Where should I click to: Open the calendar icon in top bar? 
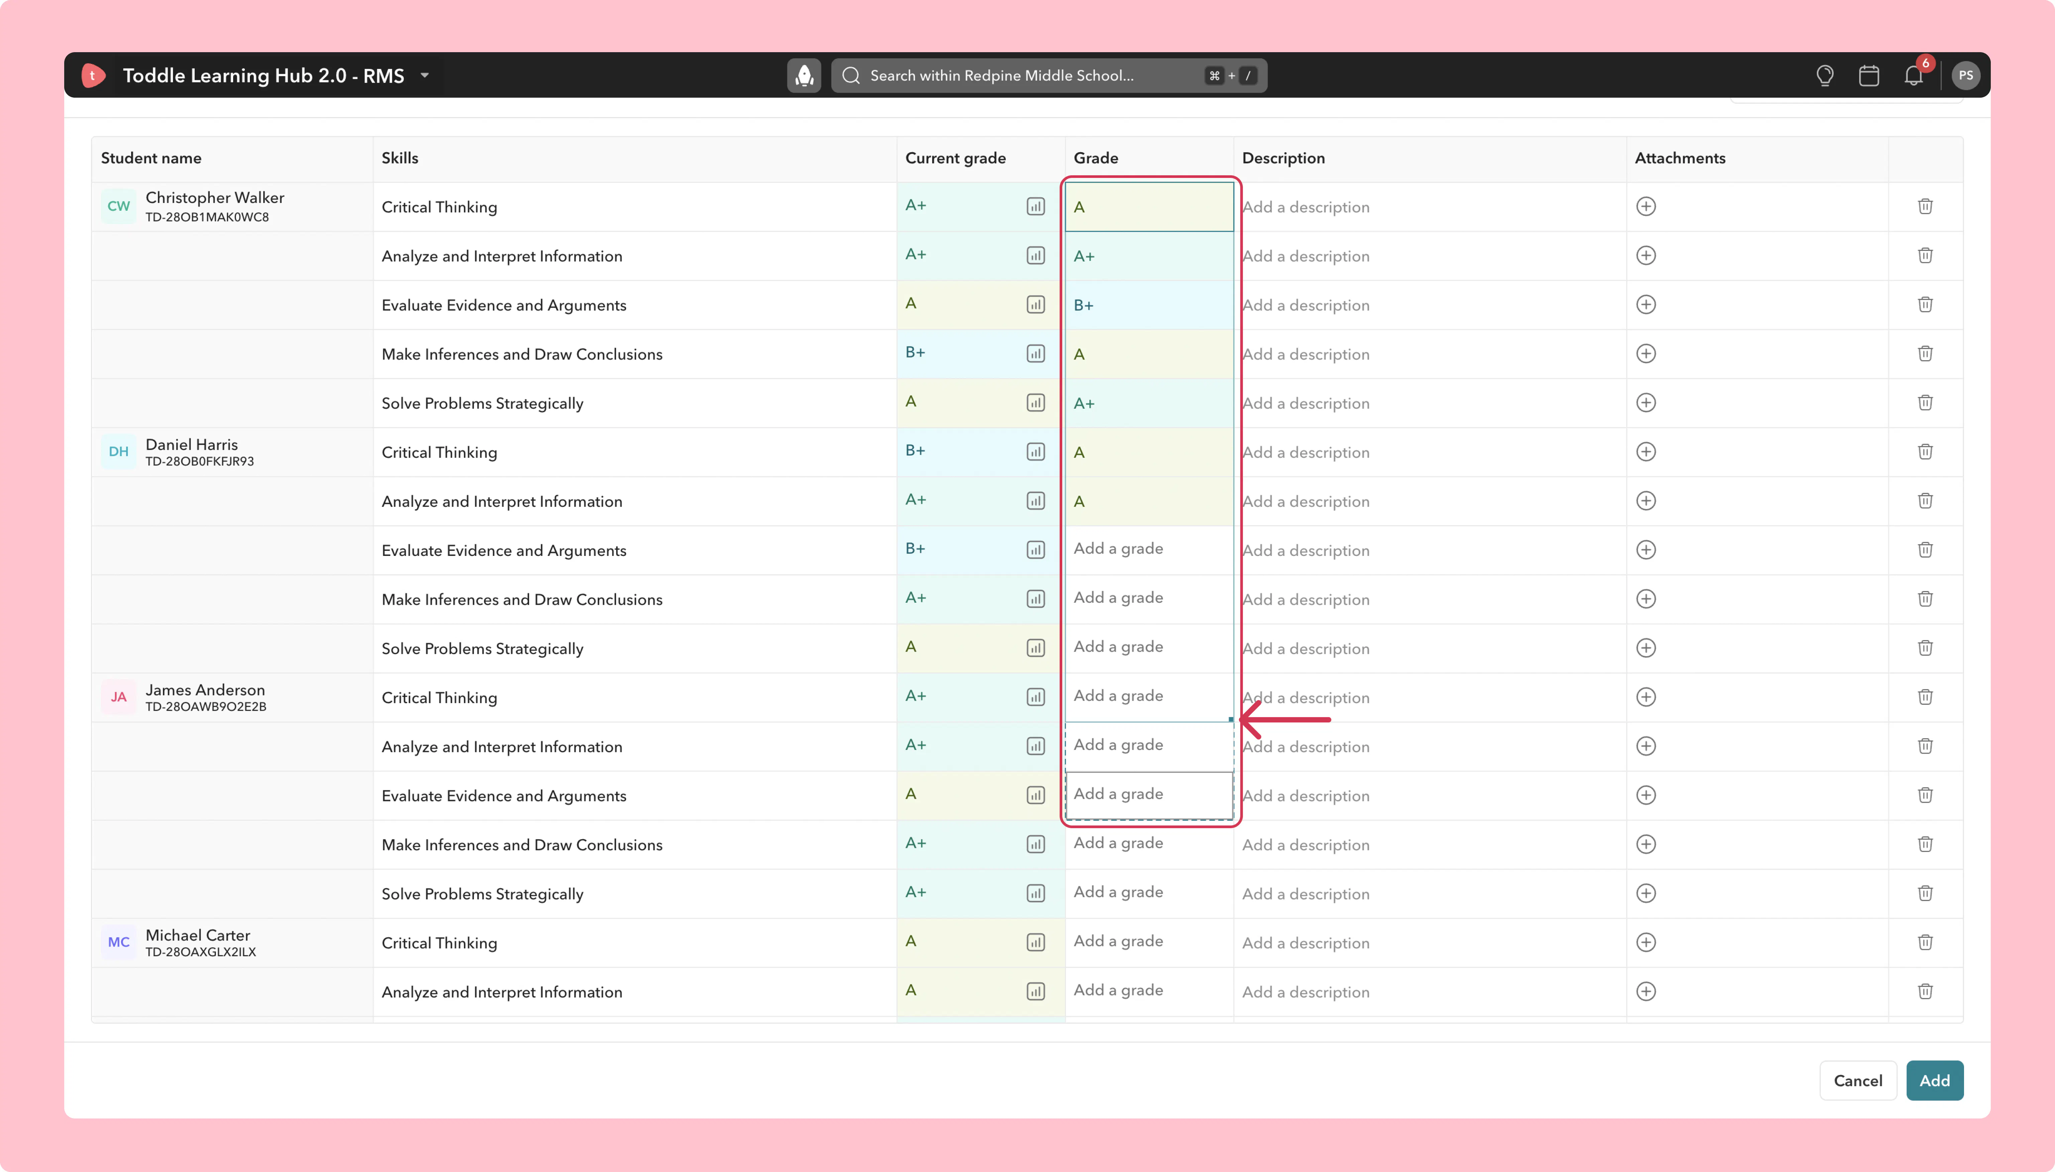[x=1869, y=76]
